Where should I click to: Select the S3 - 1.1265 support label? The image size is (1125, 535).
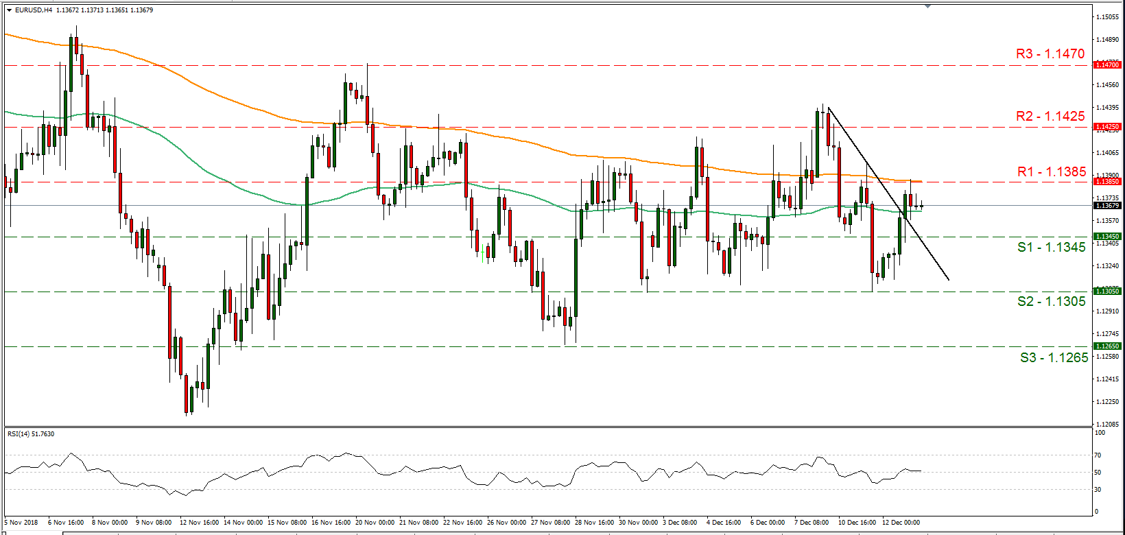(x=1054, y=357)
